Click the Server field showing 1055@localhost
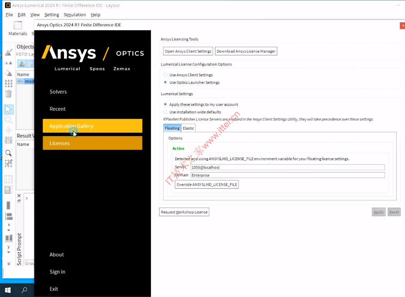Viewport: 405px width, 297px height. click(288, 167)
